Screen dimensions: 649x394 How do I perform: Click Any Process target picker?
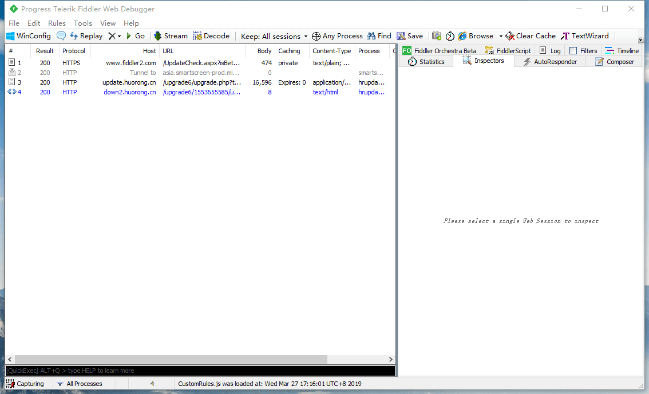click(337, 36)
